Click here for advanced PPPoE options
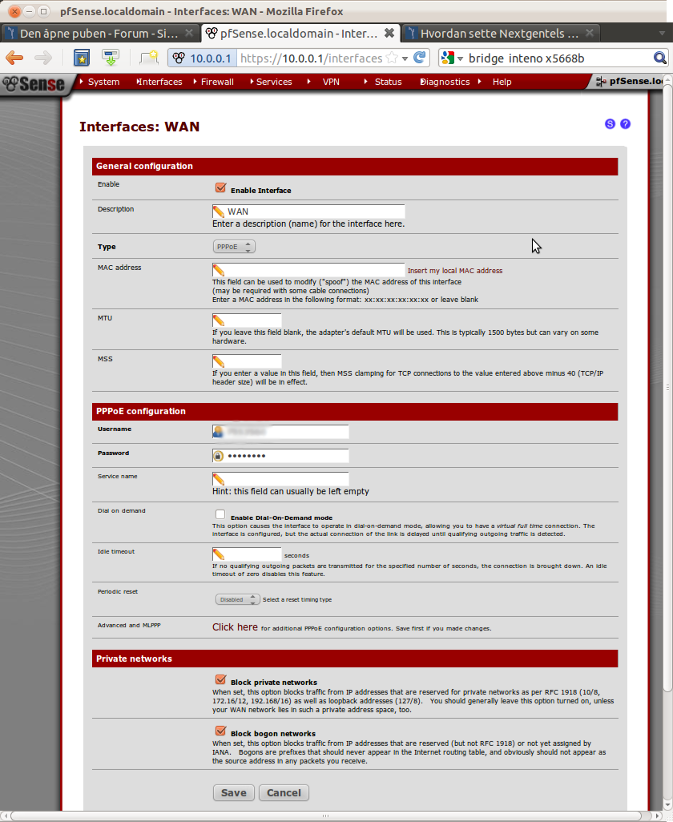The height and width of the screenshot is (822, 673). (x=235, y=627)
